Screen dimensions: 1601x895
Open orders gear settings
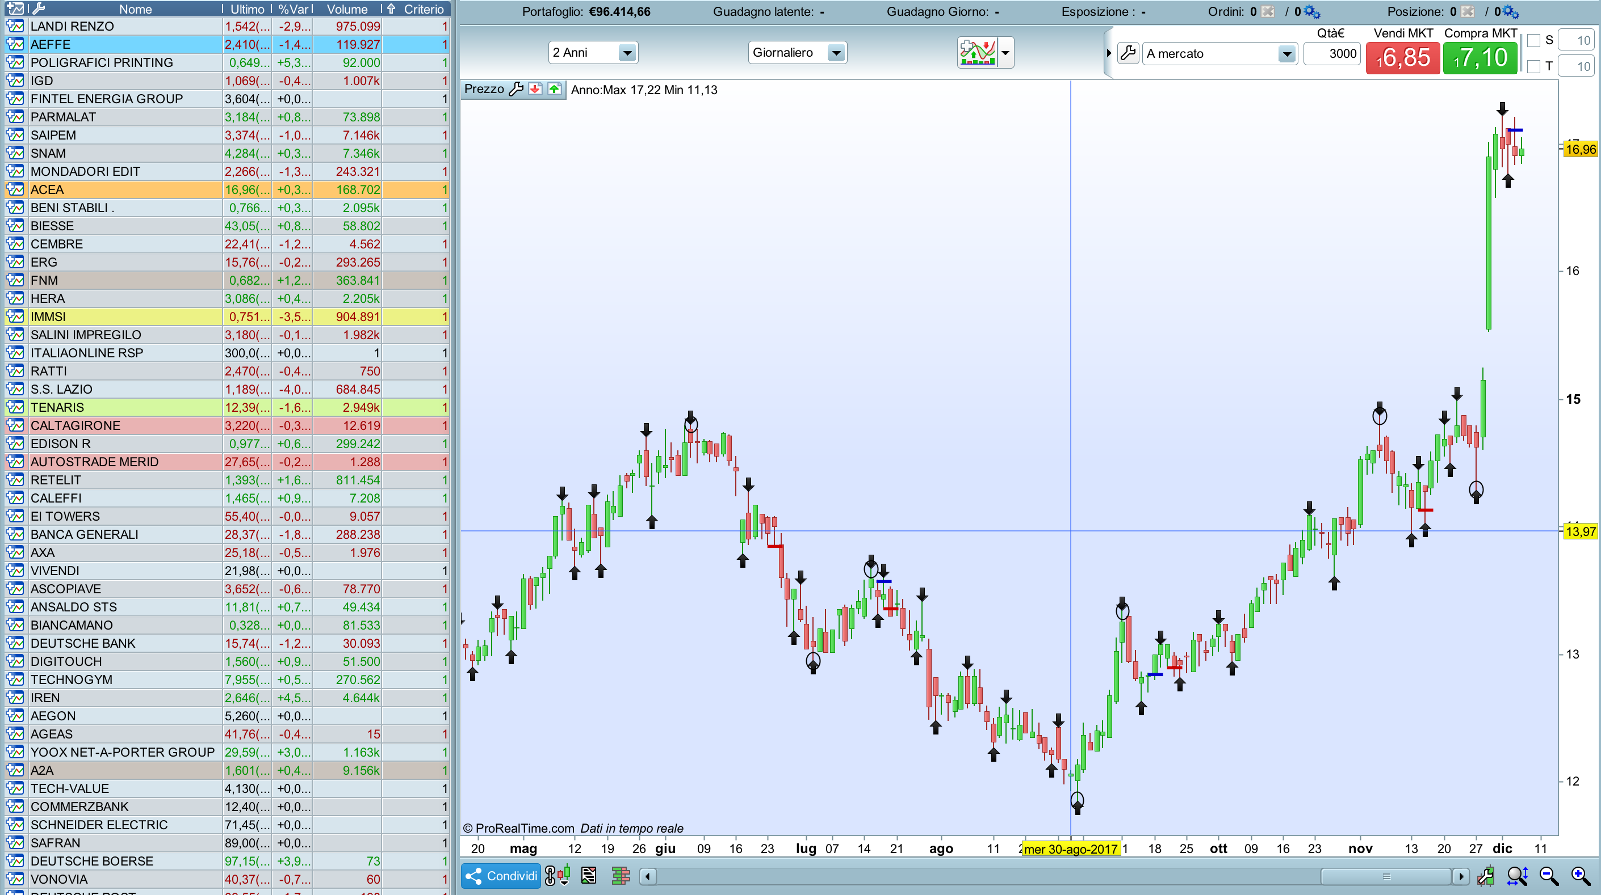[x=1312, y=12]
